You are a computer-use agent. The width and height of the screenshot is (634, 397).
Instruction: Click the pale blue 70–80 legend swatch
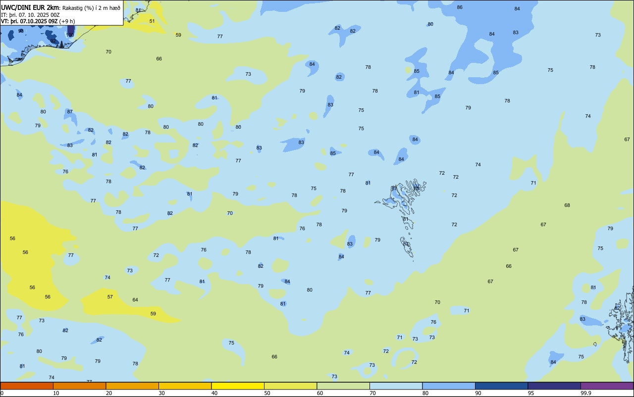tap(396, 386)
